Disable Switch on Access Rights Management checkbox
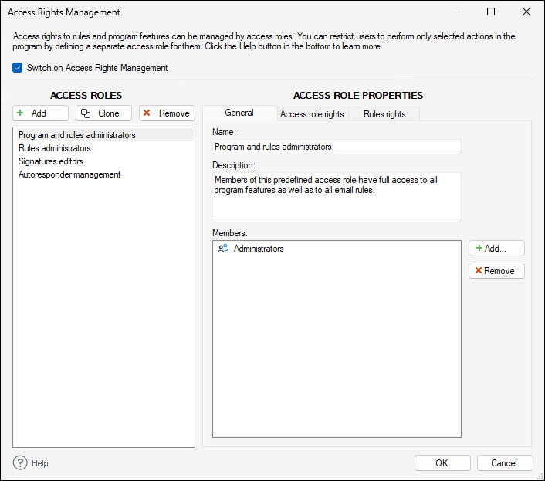The width and height of the screenshot is (545, 481). click(x=18, y=68)
